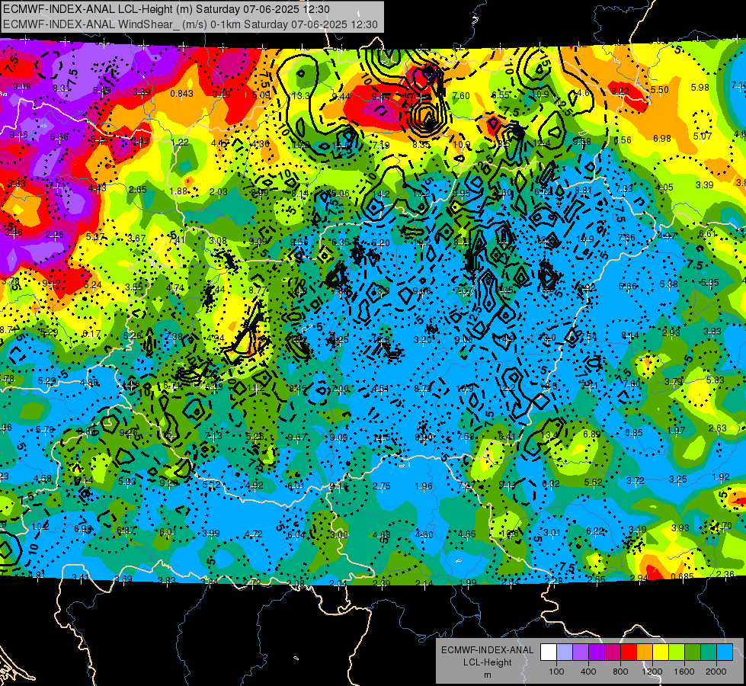Click the sky-blue legend swatch above 2000 m
The width and height of the screenshot is (746, 686).
(x=725, y=652)
